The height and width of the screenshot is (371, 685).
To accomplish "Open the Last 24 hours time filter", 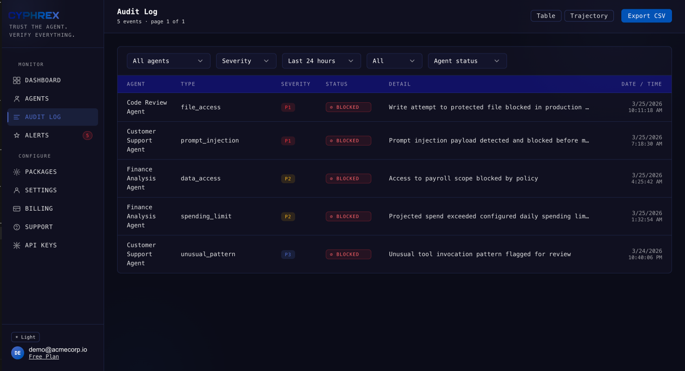I will [x=321, y=60].
